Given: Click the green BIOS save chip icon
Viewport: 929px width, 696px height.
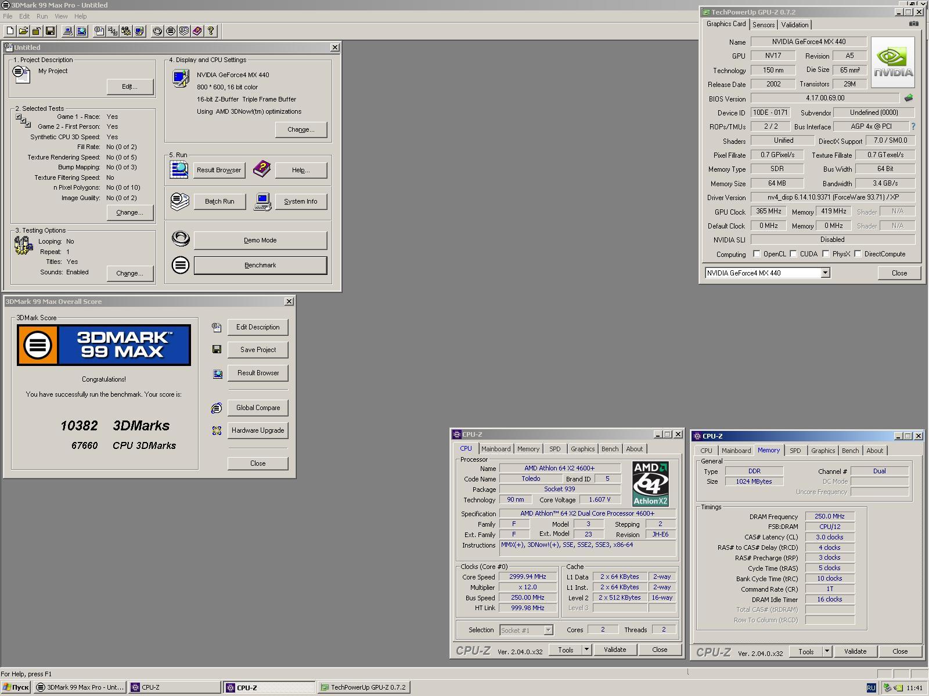Looking at the screenshot, I should [909, 98].
